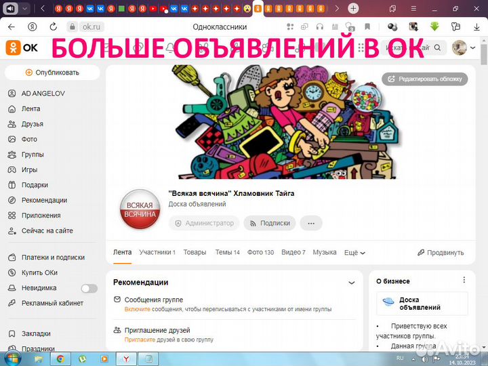The width and height of the screenshot is (488, 366).
Task: Open the group three-dots more button
Action: click(x=311, y=223)
